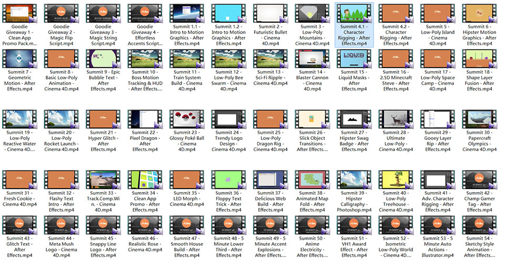Open Goodie Giveaway 1 Clean App Promo Pack file
505x261 pixels.
pyautogui.click(x=19, y=25)
